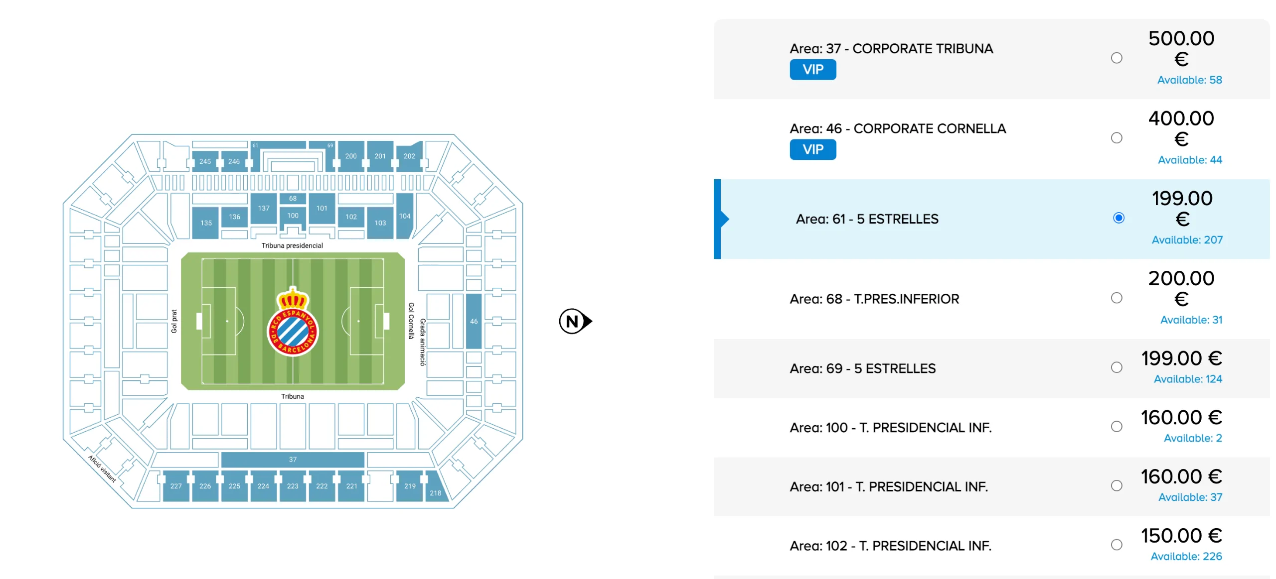This screenshot has width=1276, height=579.
Task: Select section 202 on the stadium map
Action: [409, 156]
